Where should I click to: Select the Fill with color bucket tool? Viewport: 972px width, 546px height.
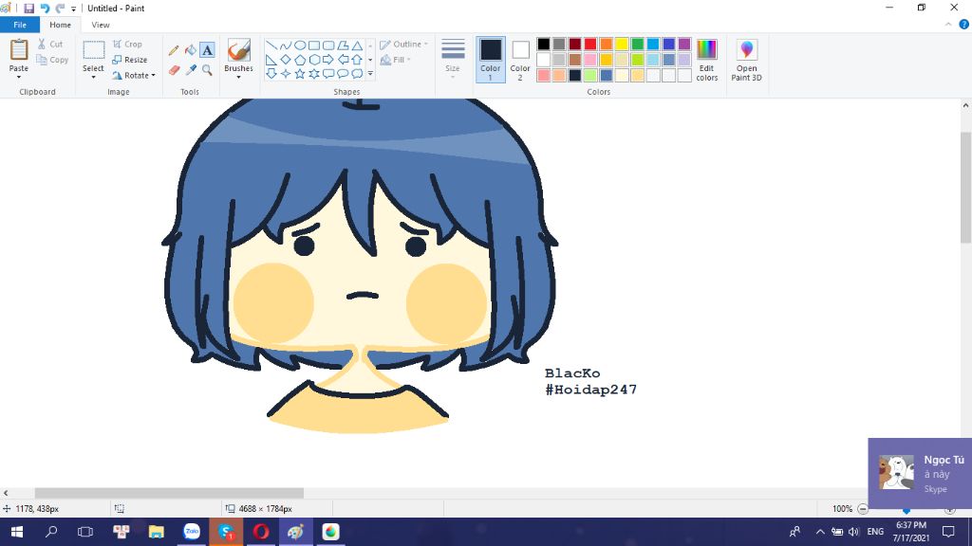point(190,50)
